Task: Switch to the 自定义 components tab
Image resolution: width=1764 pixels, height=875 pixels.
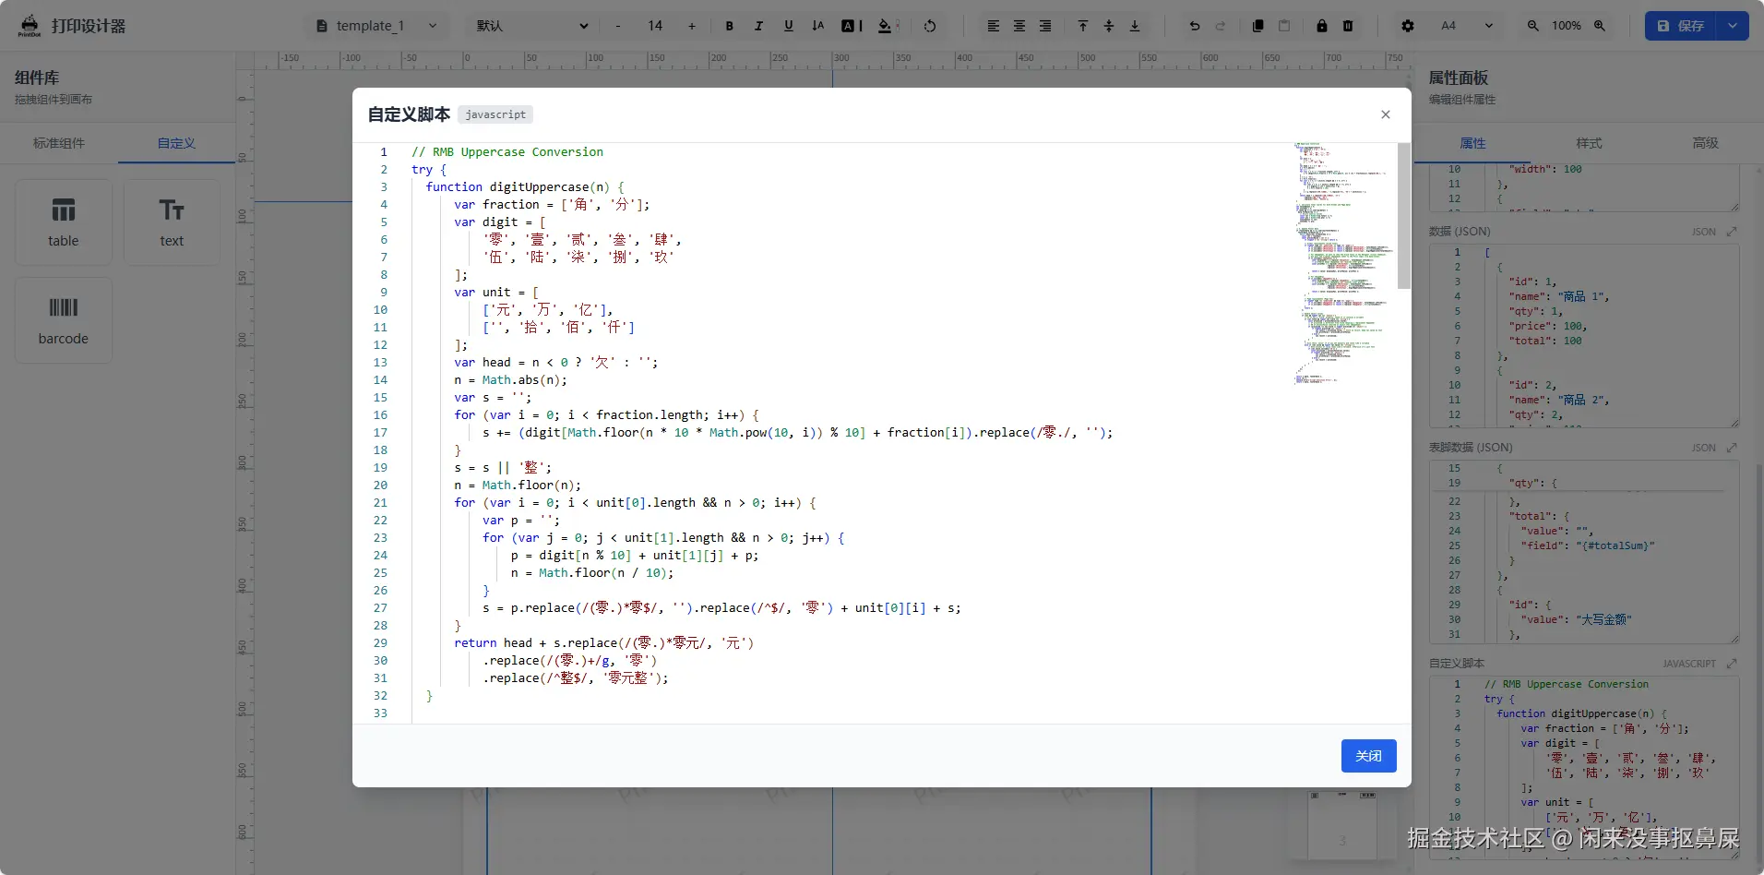Action: click(x=176, y=143)
